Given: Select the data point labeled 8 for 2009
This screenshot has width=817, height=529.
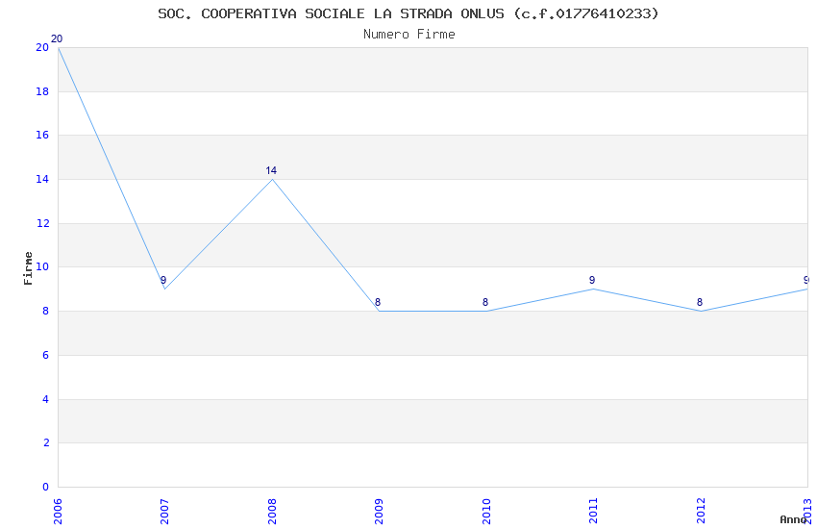Looking at the screenshot, I should coord(378,302).
